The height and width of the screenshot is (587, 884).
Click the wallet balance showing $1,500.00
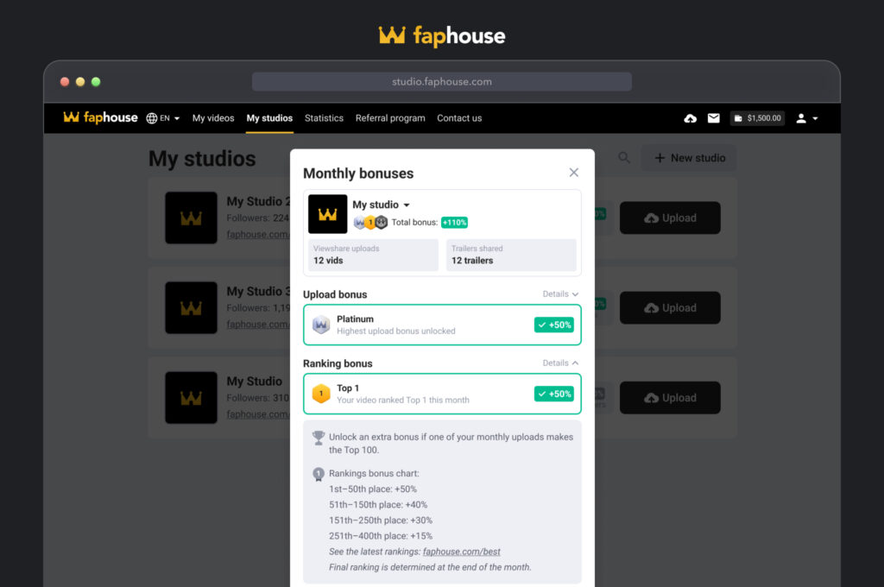[757, 118]
